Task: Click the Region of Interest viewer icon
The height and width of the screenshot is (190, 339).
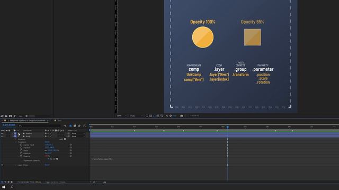Action: pyautogui.click(x=158, y=116)
